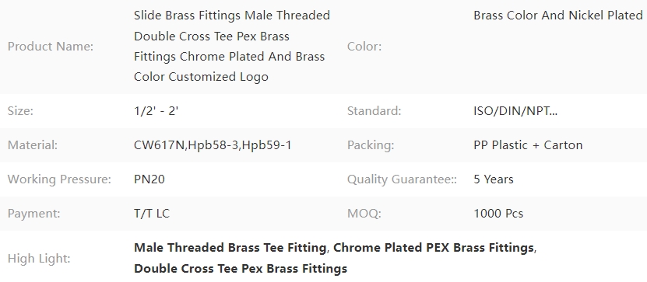Select the Product Name label
Viewport: 647px width, 282px height.
coord(51,47)
